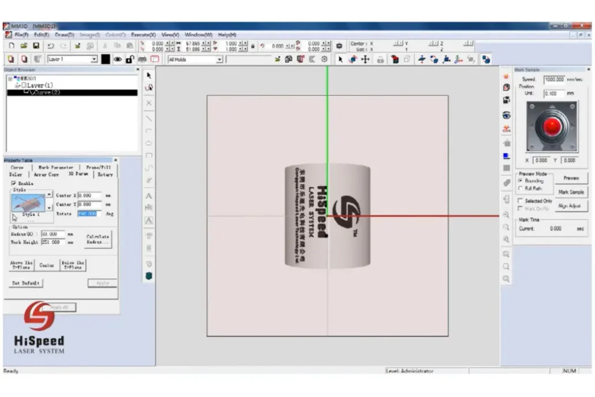Open the All Molds dropdown
This screenshot has height=397, width=595.
pos(220,60)
